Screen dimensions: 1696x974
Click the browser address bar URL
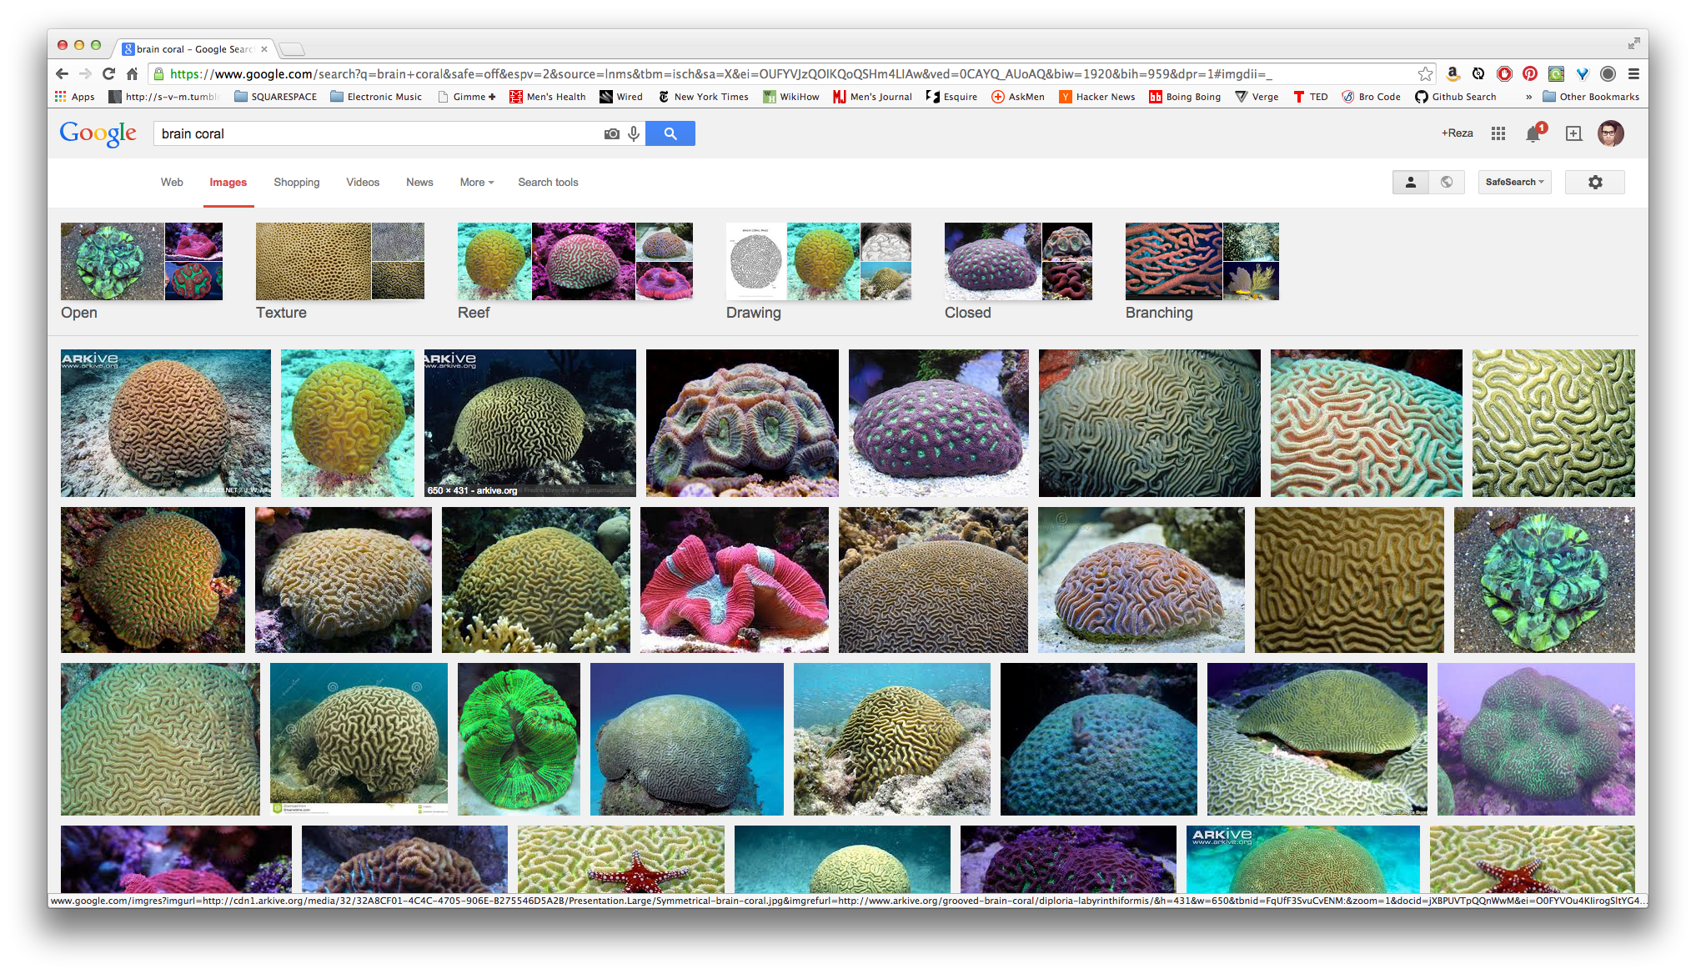[720, 74]
